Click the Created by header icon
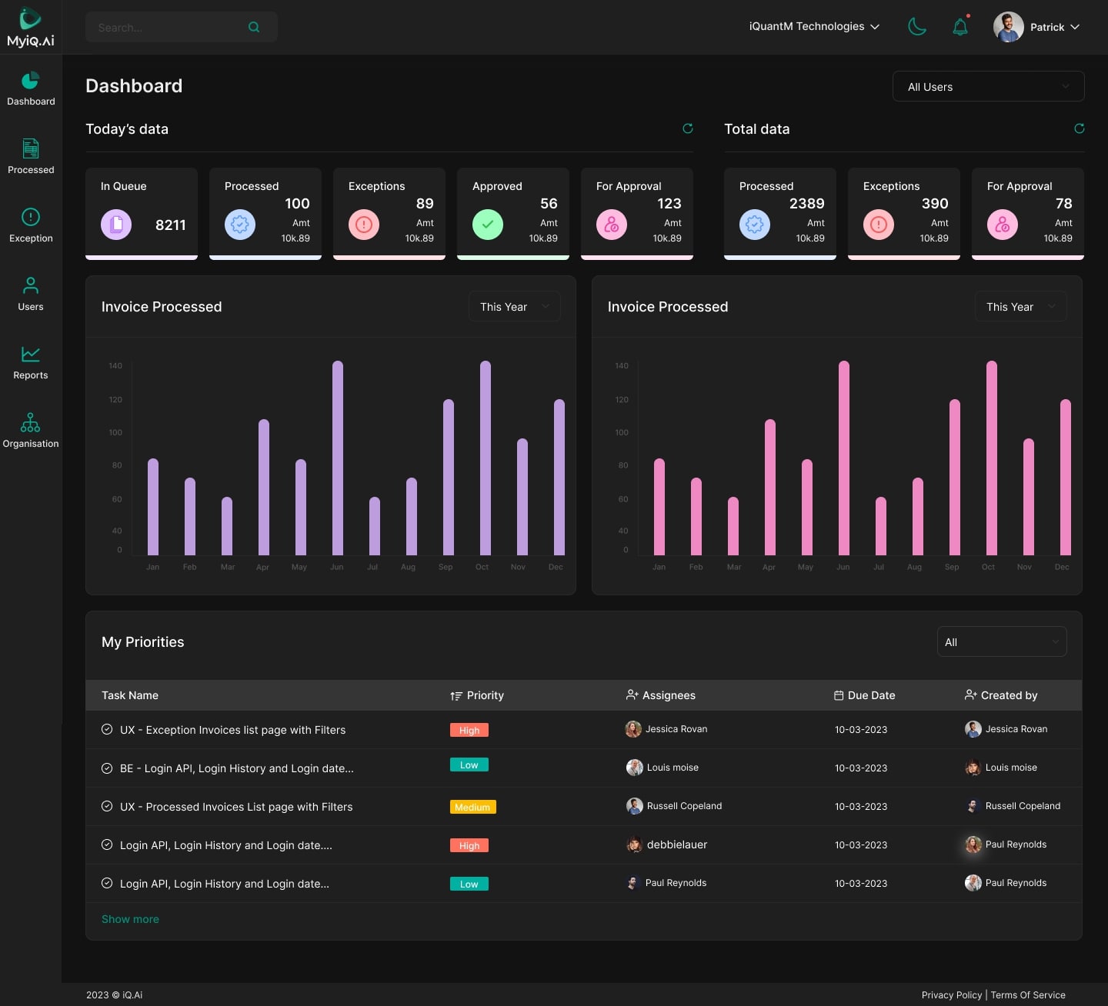The image size is (1108, 1006). pos(971,695)
